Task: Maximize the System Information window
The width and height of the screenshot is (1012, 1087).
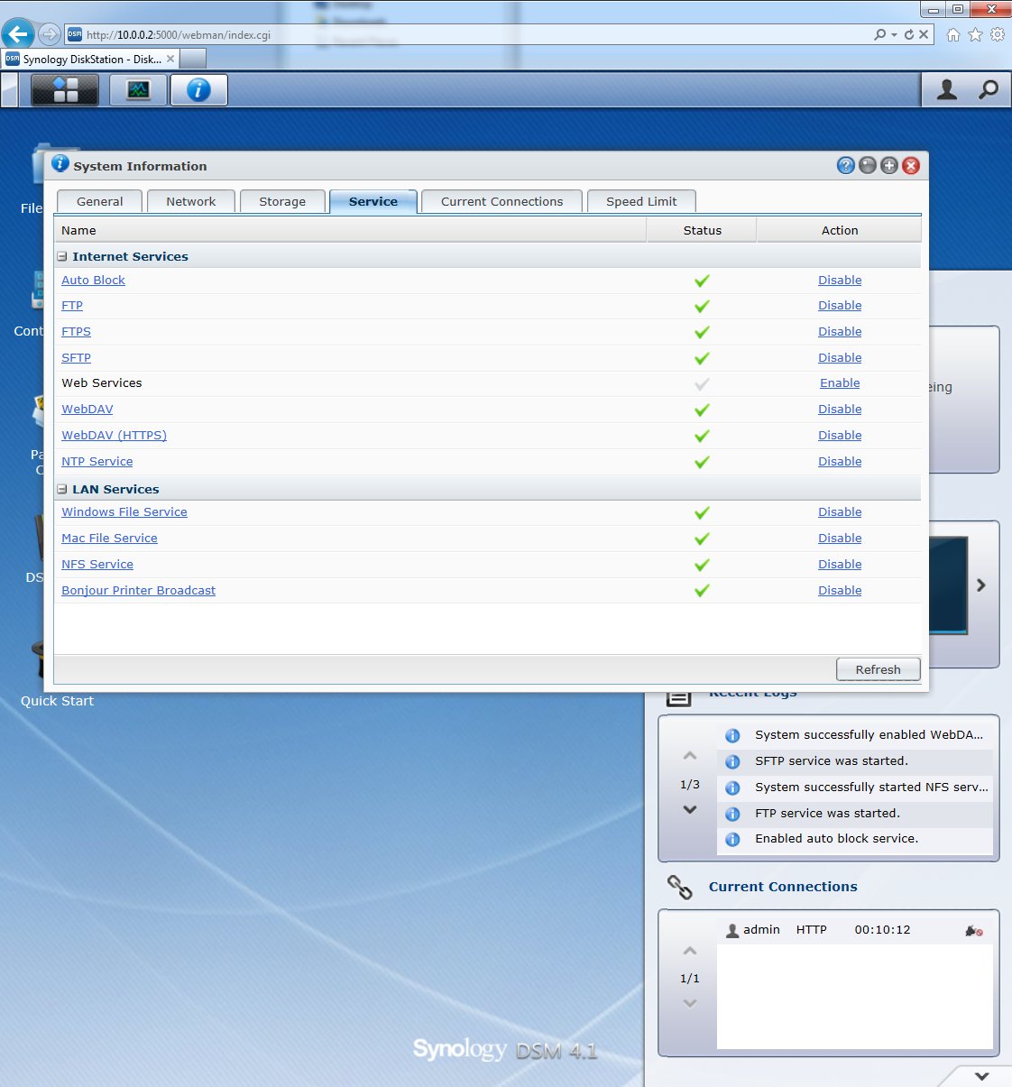Action: pyautogui.click(x=889, y=165)
